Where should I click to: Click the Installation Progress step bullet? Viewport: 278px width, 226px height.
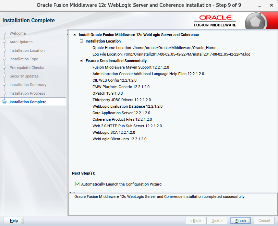[x=4, y=93]
